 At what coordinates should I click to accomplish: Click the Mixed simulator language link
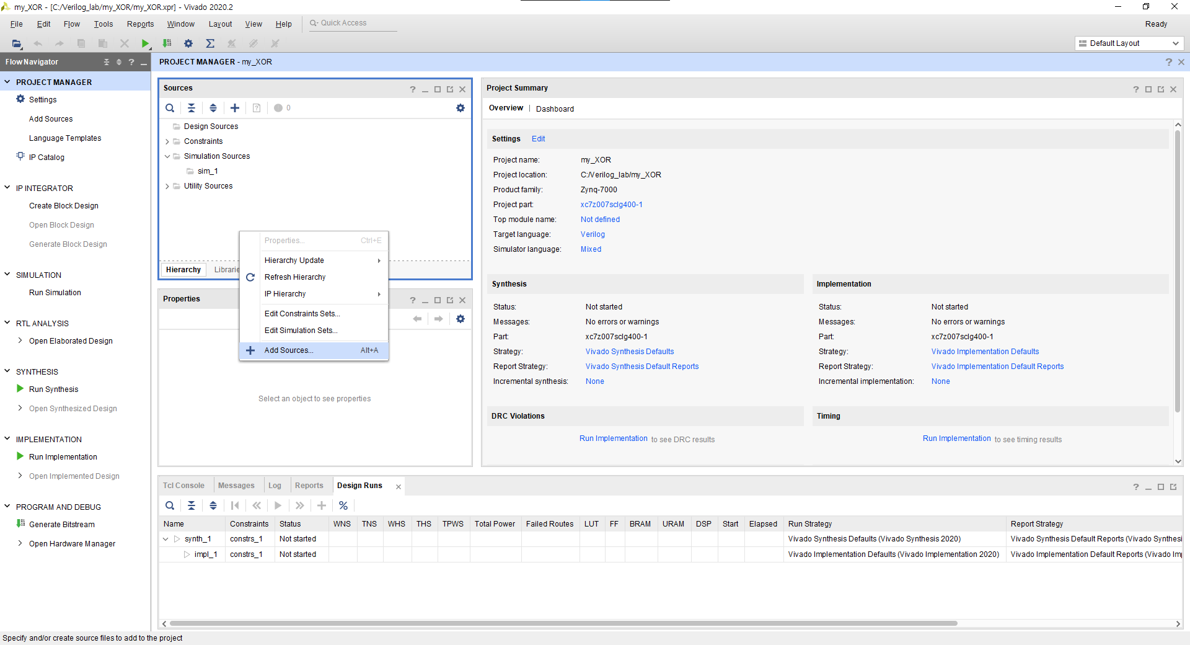tap(591, 249)
